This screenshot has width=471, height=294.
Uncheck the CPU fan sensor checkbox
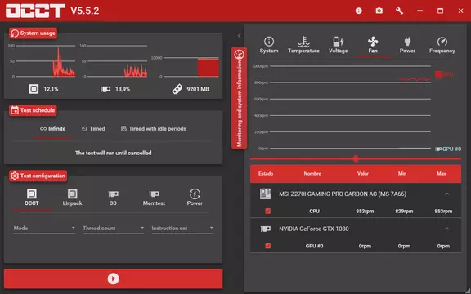[x=268, y=212]
